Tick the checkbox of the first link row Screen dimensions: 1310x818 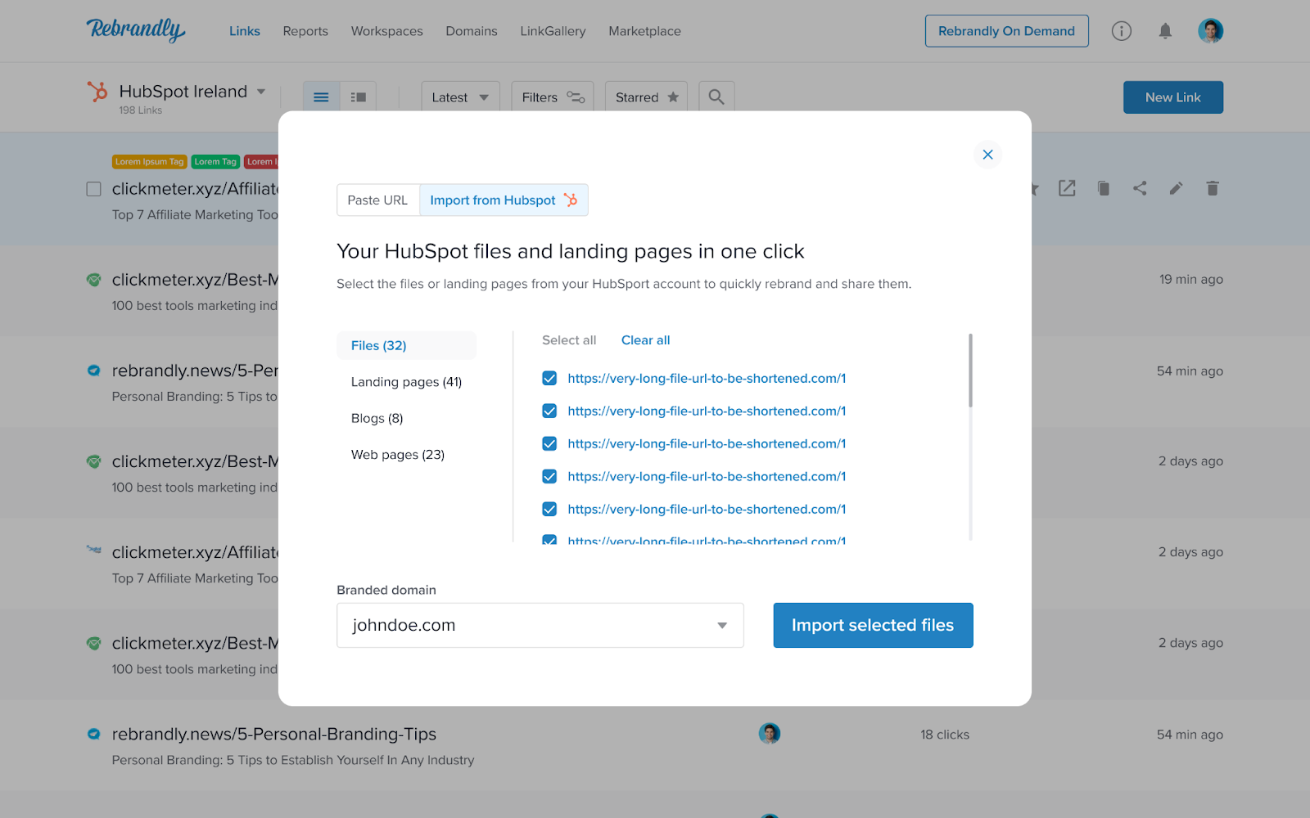[94, 189]
